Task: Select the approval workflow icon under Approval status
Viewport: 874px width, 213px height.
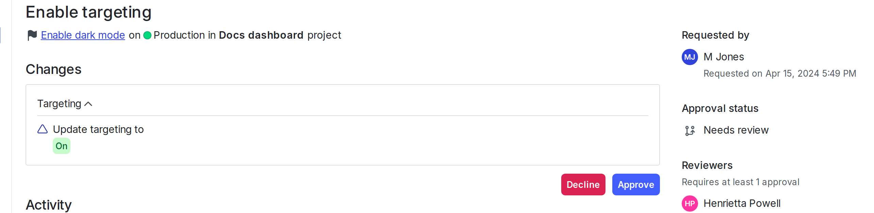Action: pos(690,130)
